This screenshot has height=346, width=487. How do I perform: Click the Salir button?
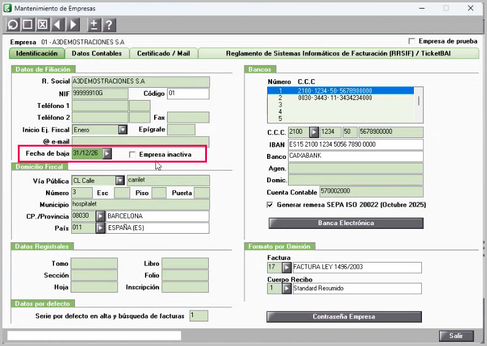[x=456, y=336]
